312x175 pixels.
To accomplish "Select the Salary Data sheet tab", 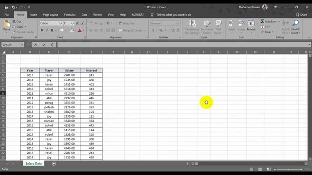I will point(34,163).
